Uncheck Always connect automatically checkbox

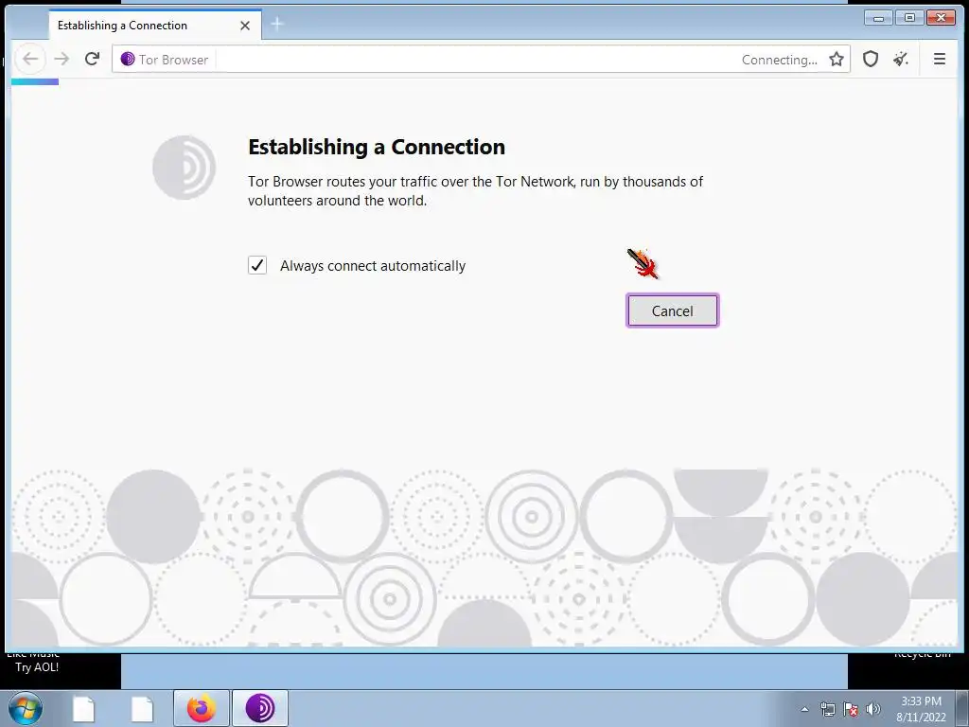(257, 265)
